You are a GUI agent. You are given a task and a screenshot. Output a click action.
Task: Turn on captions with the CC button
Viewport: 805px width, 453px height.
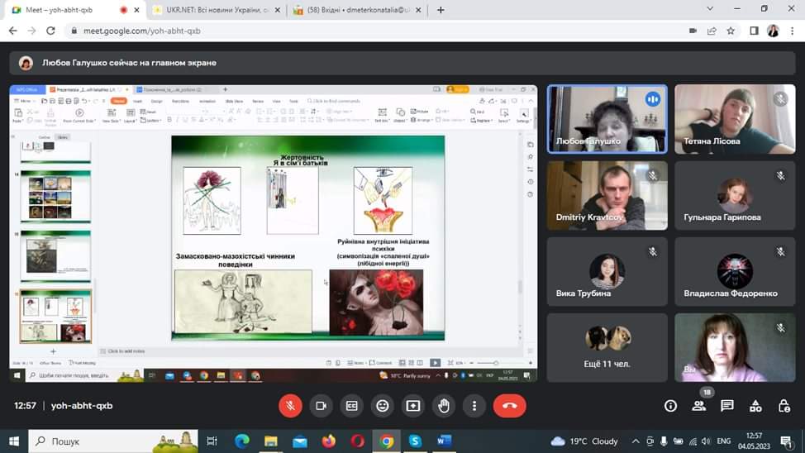click(351, 406)
